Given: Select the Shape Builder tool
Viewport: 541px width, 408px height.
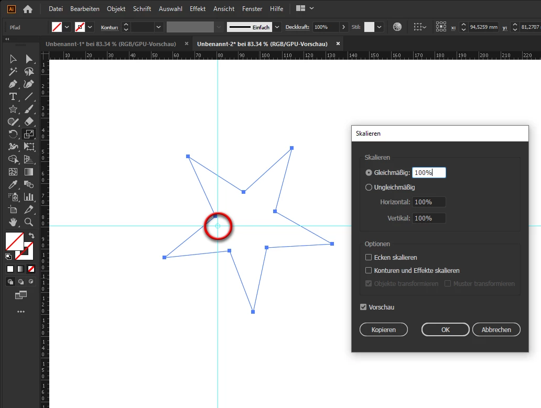Looking at the screenshot, I should pyautogui.click(x=13, y=159).
